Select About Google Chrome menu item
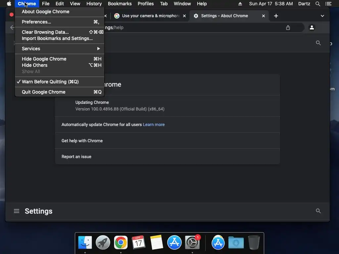The width and height of the screenshot is (339, 254). pyautogui.click(x=60, y=12)
